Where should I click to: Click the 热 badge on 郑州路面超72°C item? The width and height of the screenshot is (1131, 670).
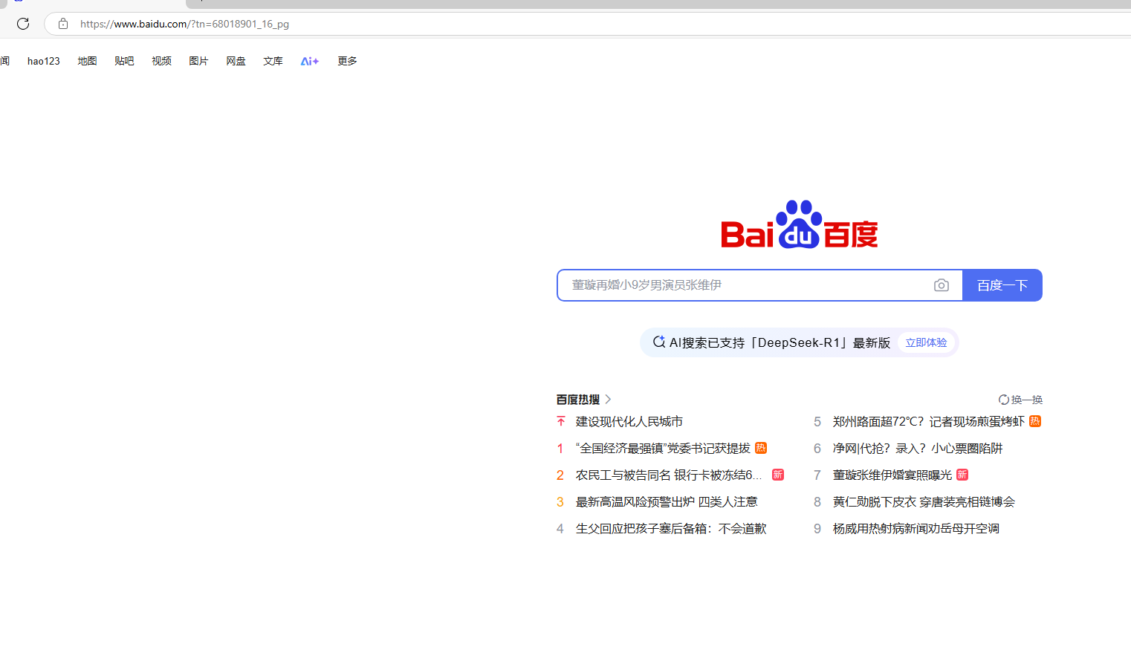point(1035,421)
